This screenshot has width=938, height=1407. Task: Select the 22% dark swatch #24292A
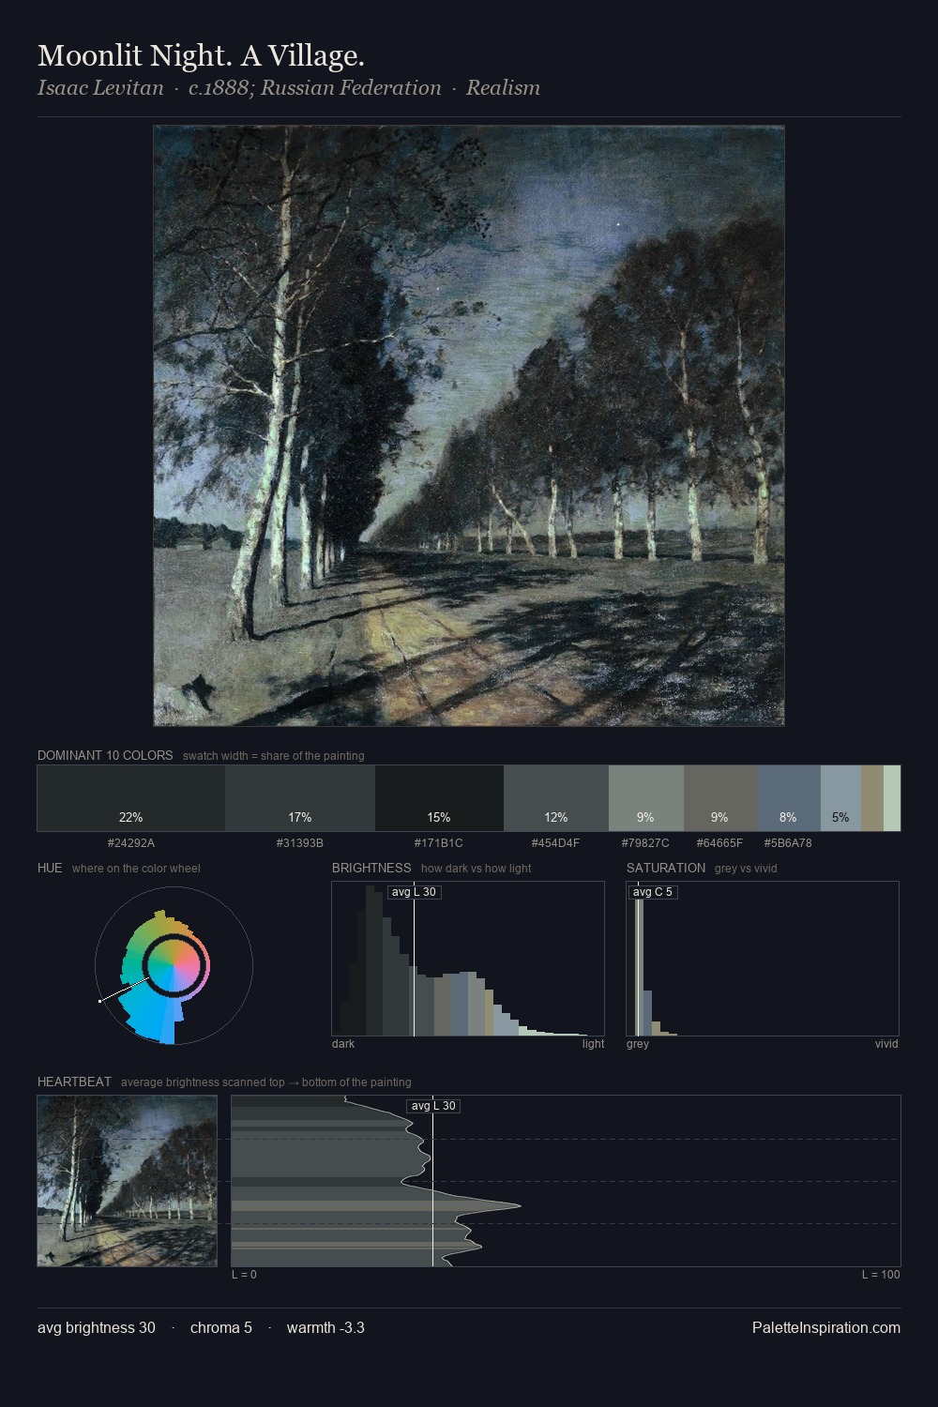coord(131,798)
